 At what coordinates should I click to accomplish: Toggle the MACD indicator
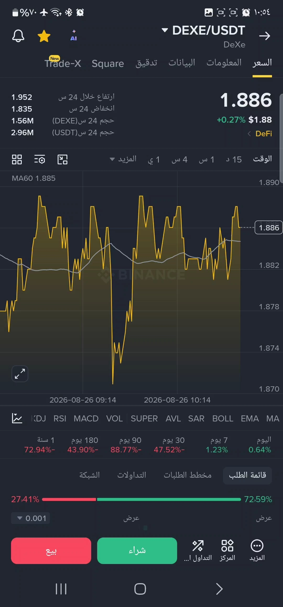tap(86, 419)
